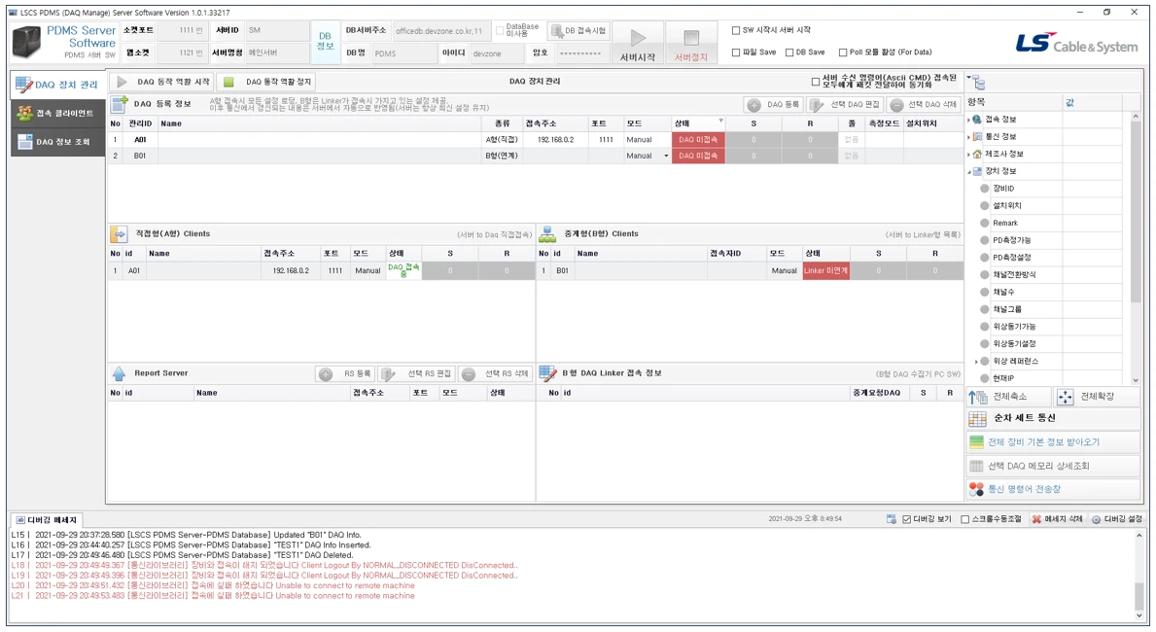Open 디버깅 설정 gear icon

coord(1097,519)
